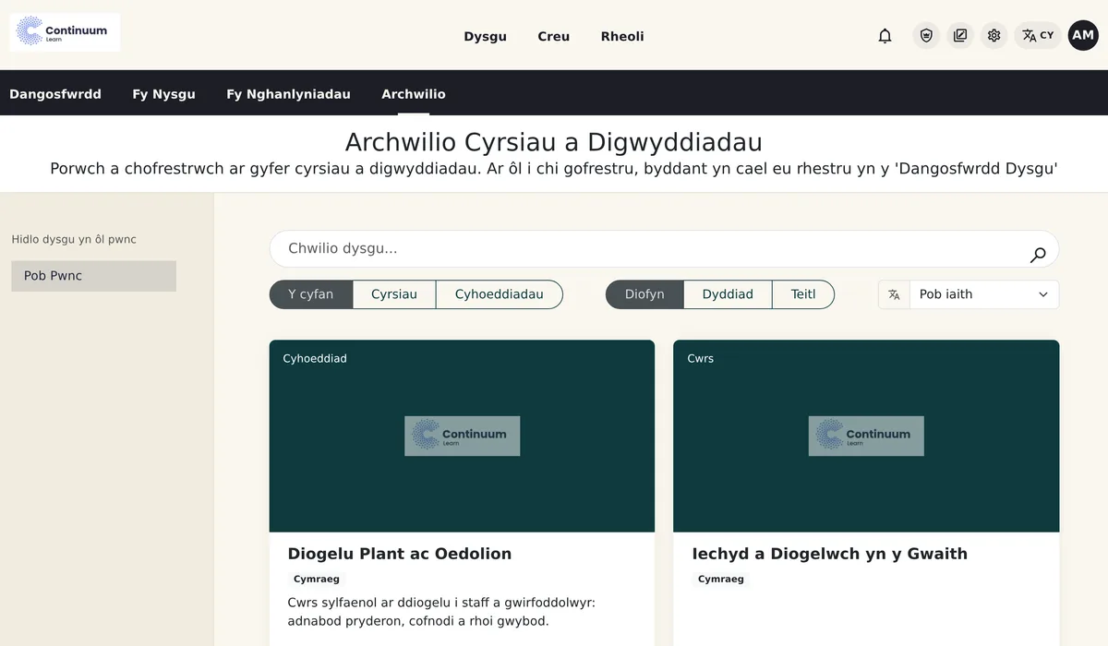Click the shield crown admin icon
Screen dimensions: 1108x646
pyautogui.click(x=926, y=36)
